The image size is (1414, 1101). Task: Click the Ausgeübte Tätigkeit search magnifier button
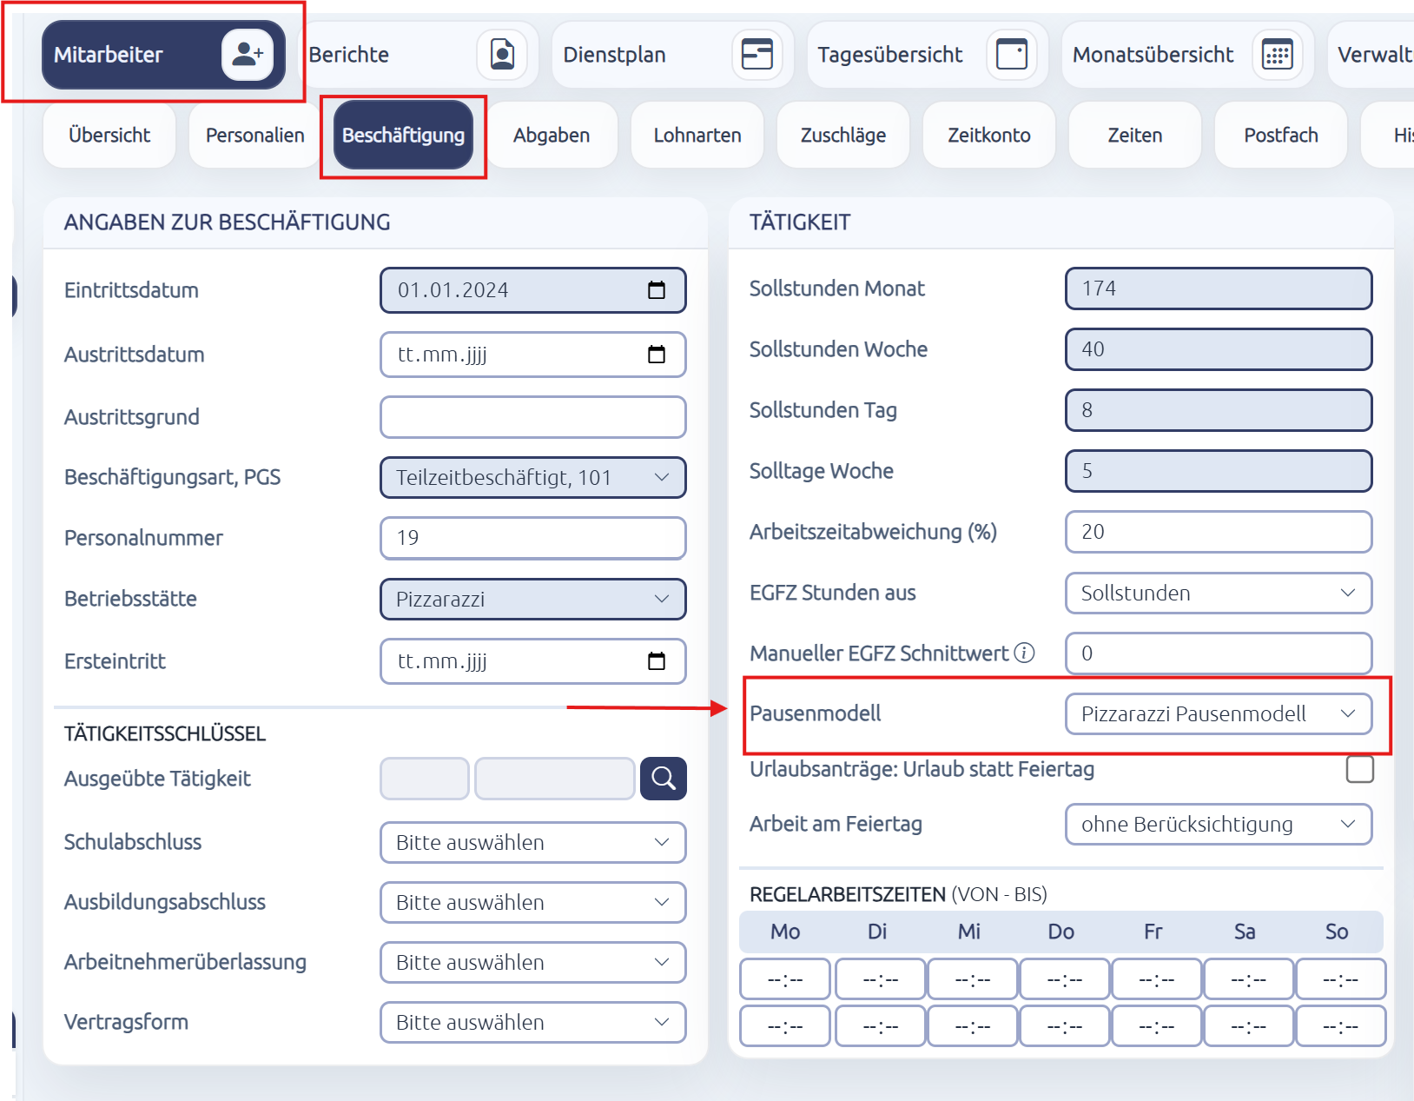click(664, 779)
